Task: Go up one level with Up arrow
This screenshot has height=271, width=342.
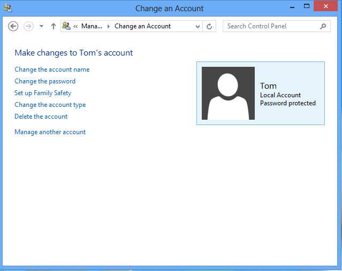Action: 54,26
